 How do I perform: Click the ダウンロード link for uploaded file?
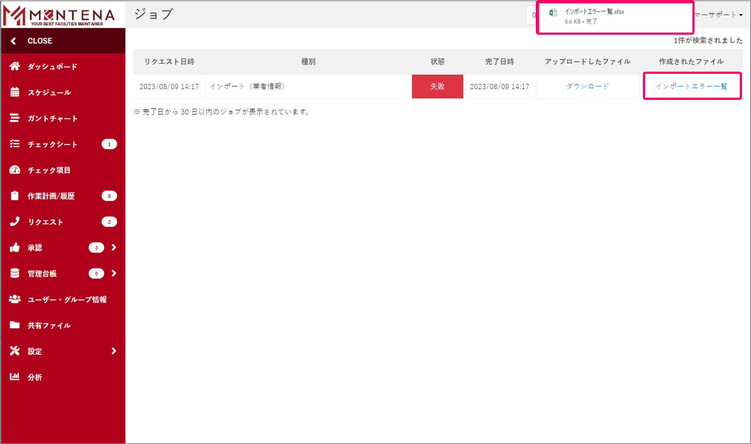pyautogui.click(x=587, y=86)
